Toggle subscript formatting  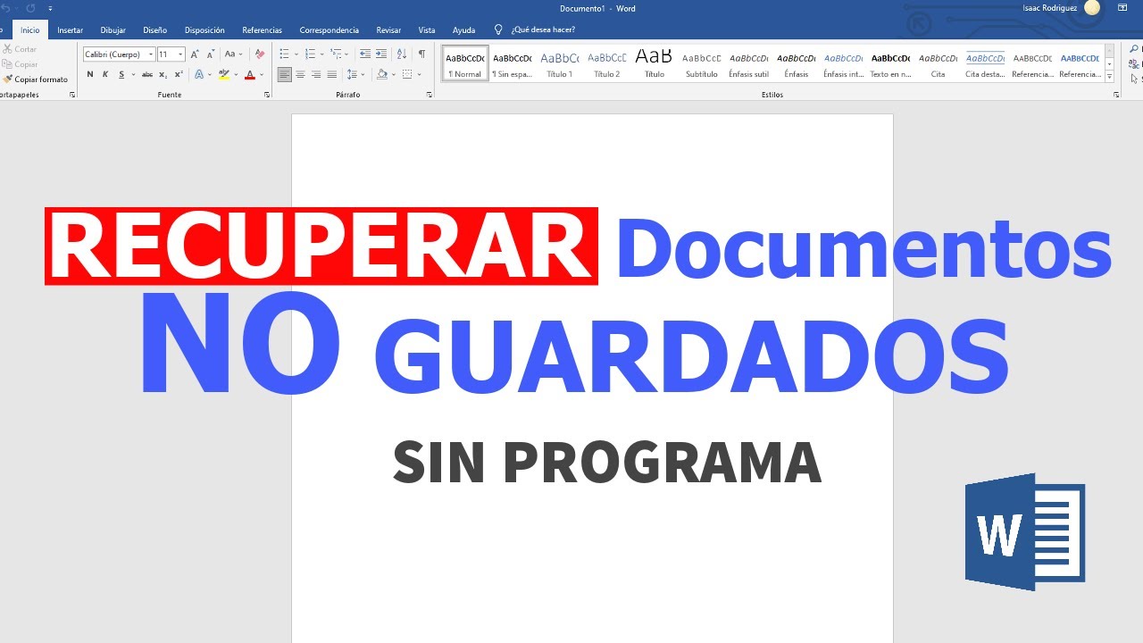164,75
